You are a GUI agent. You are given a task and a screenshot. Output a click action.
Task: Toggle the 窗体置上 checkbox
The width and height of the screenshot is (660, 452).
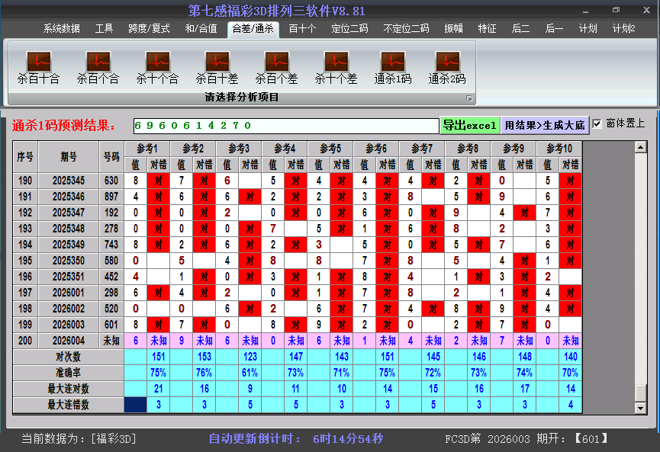(597, 123)
